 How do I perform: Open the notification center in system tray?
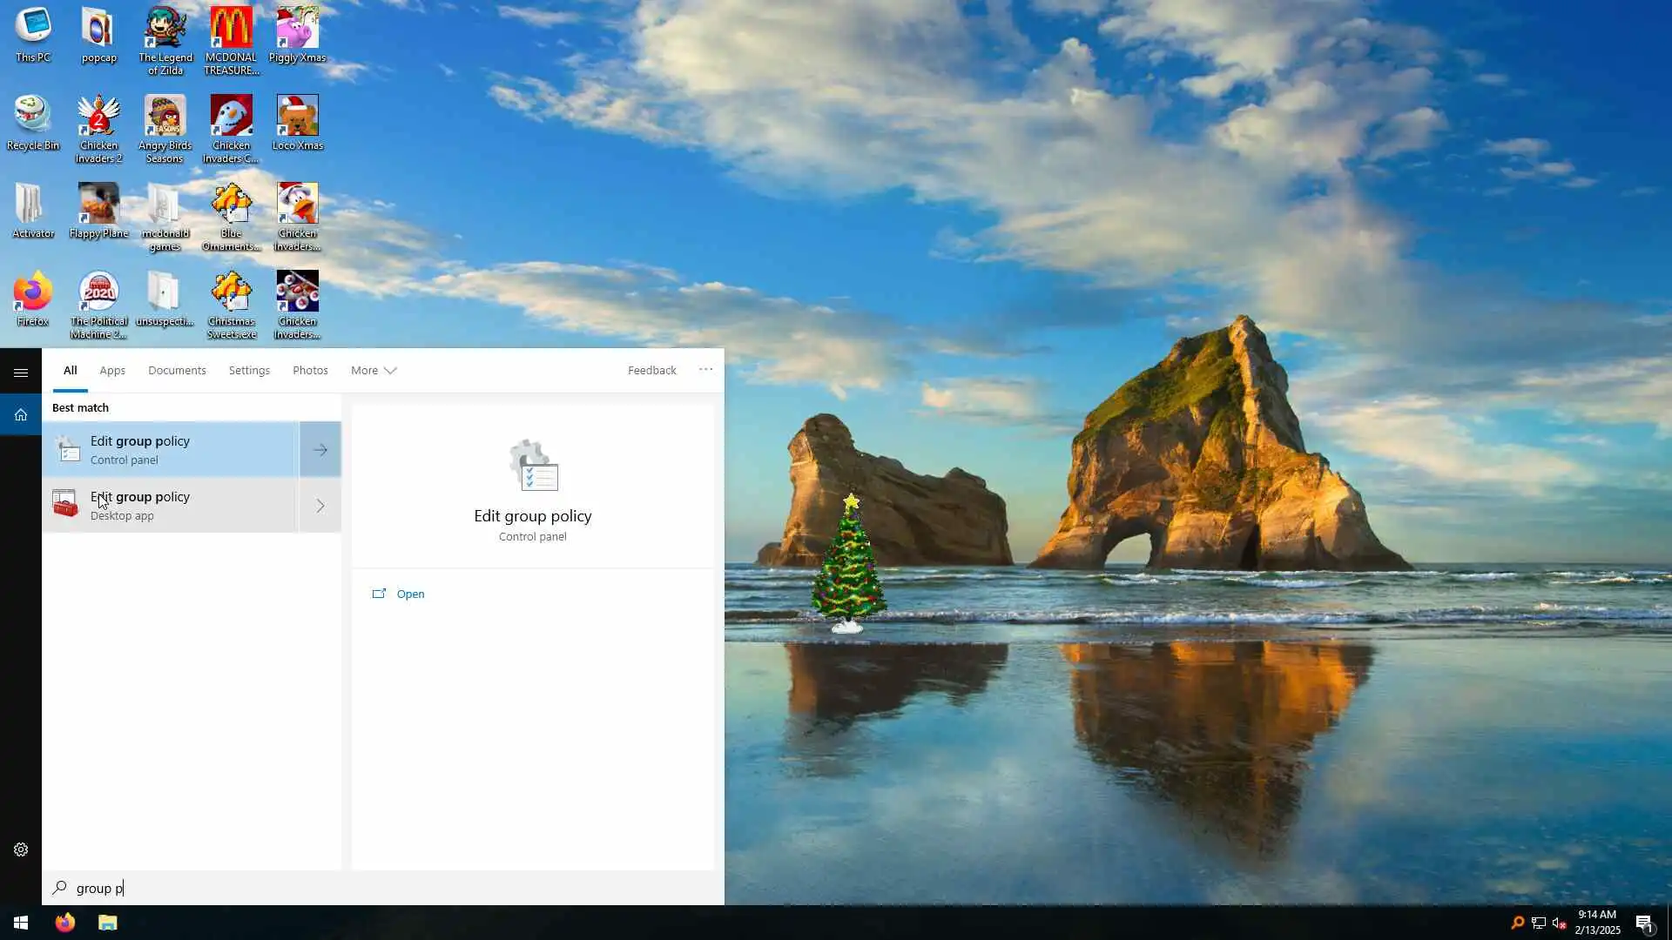(x=1643, y=923)
